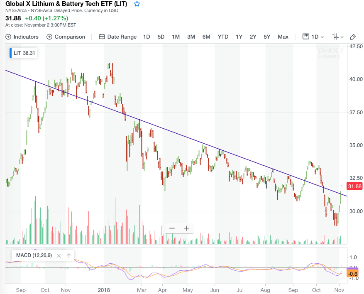Image resolution: width=364 pixels, height=294 pixels.
Task: Click the orange -0.6 MACD value tag
Action: (x=352, y=273)
